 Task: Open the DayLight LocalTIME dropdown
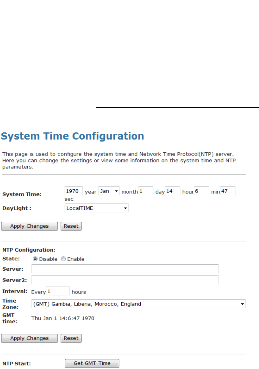point(97,208)
